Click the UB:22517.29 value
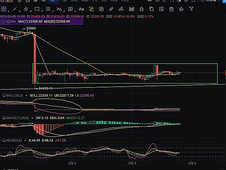Viewport: 226px width, 170px height. point(64,96)
